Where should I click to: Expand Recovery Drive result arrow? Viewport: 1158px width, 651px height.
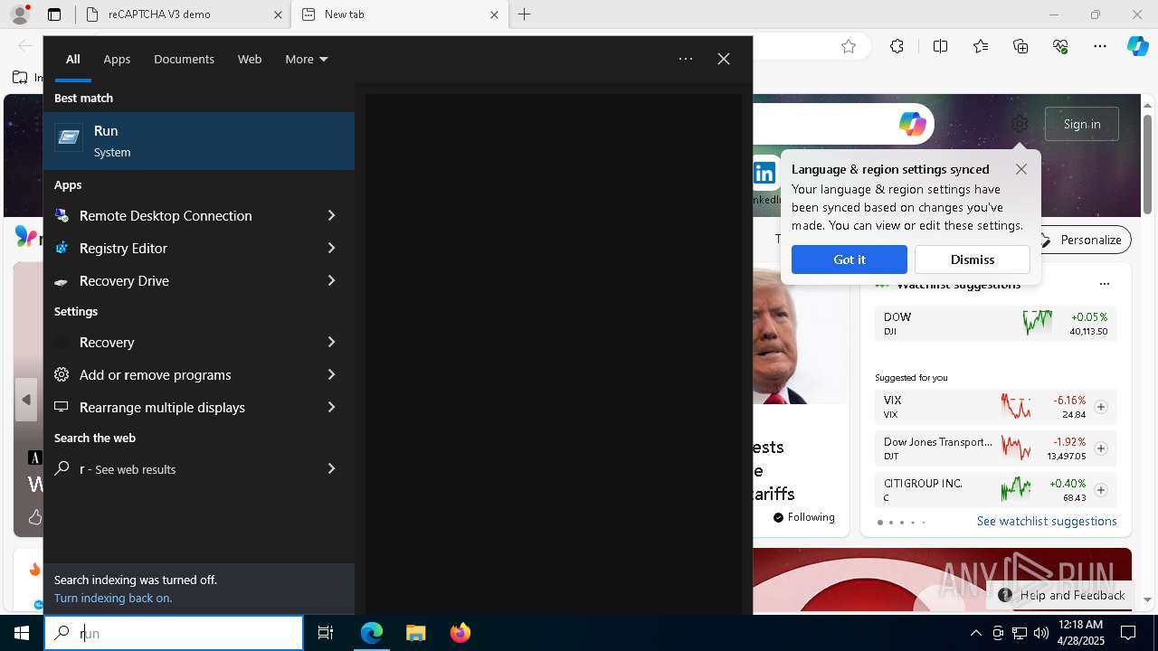(331, 280)
